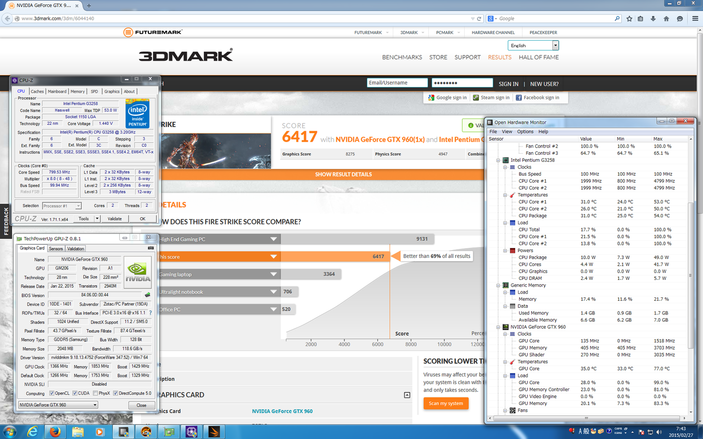This screenshot has width=703, height=439.
Task: Switch to Firefox on the taskbar
Action: 54,431
